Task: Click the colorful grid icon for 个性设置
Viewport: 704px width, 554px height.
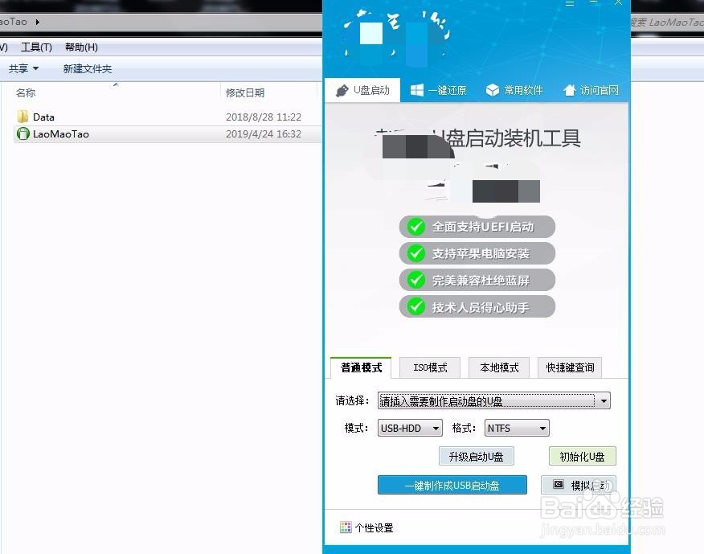Action: point(346,527)
